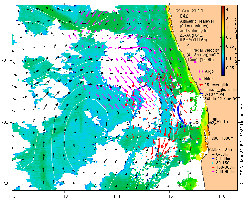Click the longitude axis label '114'

pyautogui.click(x=117, y=196)
